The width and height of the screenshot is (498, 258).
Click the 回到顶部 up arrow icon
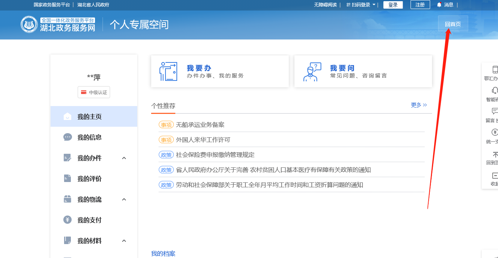495,155
